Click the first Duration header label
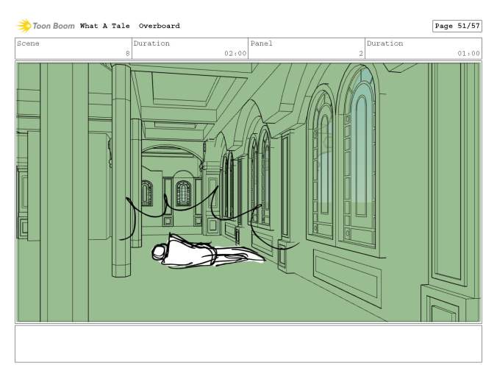 tap(151, 43)
